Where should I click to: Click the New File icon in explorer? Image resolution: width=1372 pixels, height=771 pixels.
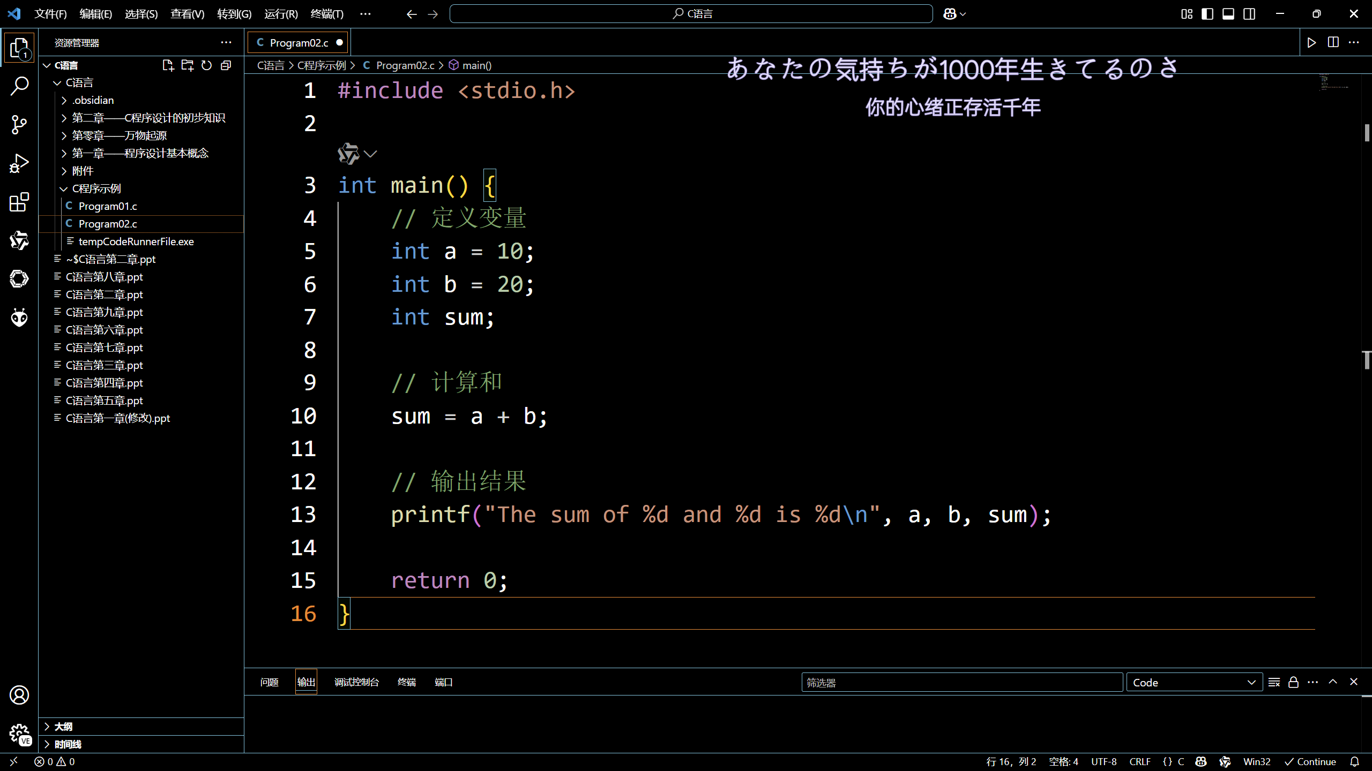(x=168, y=65)
